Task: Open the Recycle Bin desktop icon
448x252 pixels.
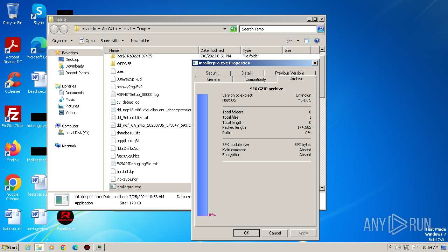Action: (13, 14)
